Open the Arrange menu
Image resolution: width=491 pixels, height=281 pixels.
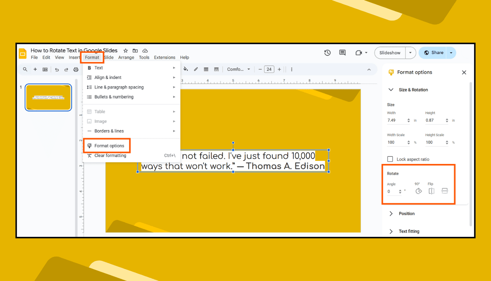click(x=126, y=58)
